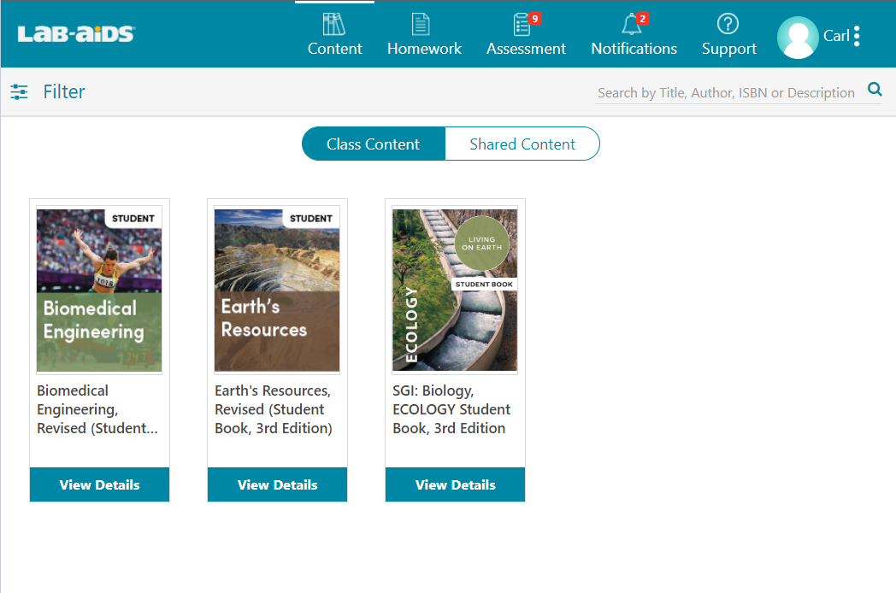Screen dimensions: 896x593
Task: Open the Biomedical Engineering cover thumbnail
Action: tap(99, 291)
